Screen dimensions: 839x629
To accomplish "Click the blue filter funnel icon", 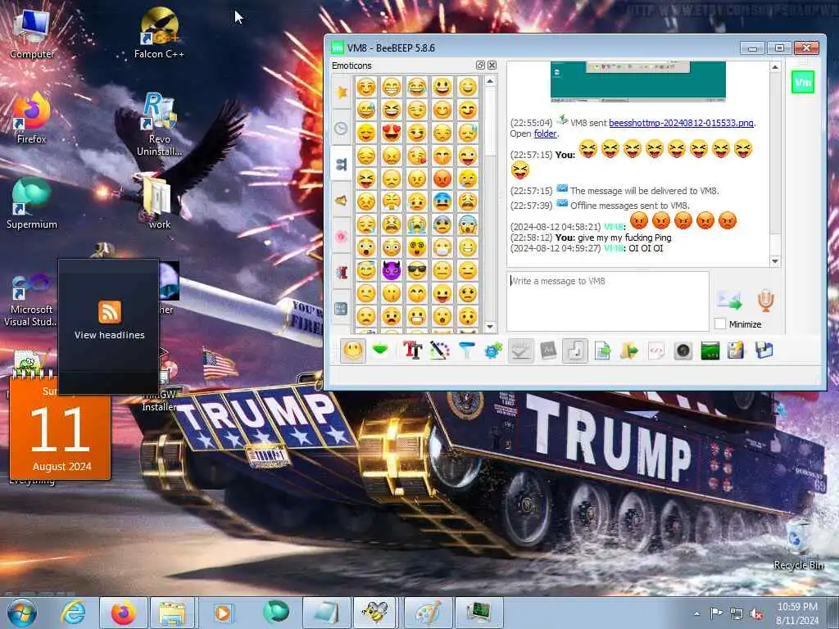I will (466, 351).
